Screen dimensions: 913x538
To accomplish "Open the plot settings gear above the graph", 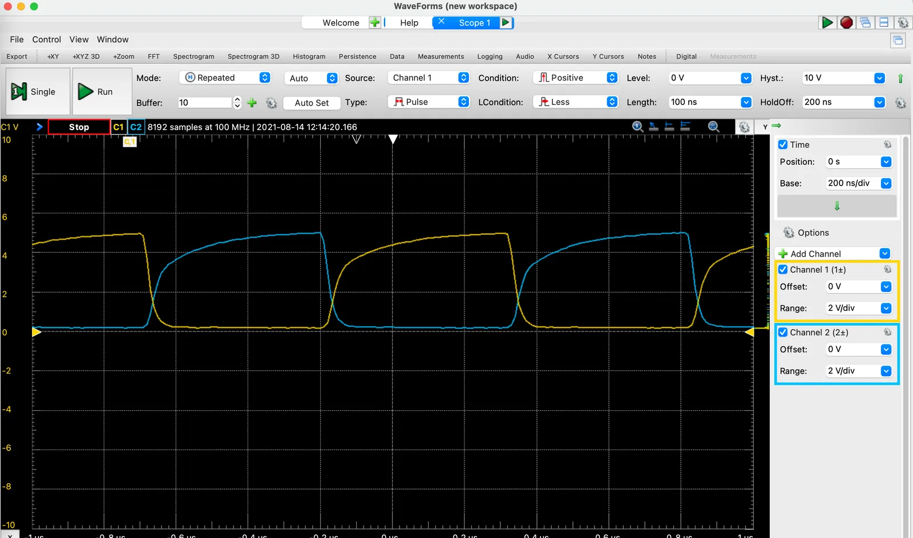I will coord(744,127).
